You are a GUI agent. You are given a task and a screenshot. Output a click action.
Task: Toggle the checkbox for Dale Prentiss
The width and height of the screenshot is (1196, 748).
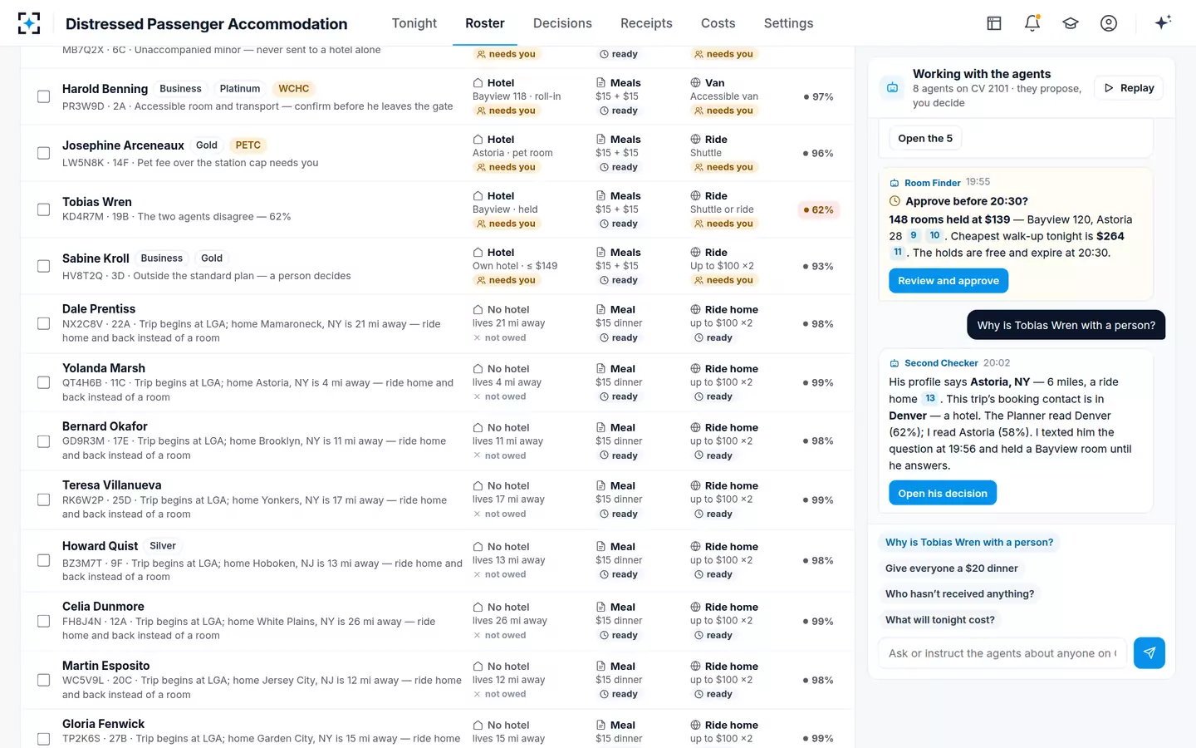click(43, 324)
